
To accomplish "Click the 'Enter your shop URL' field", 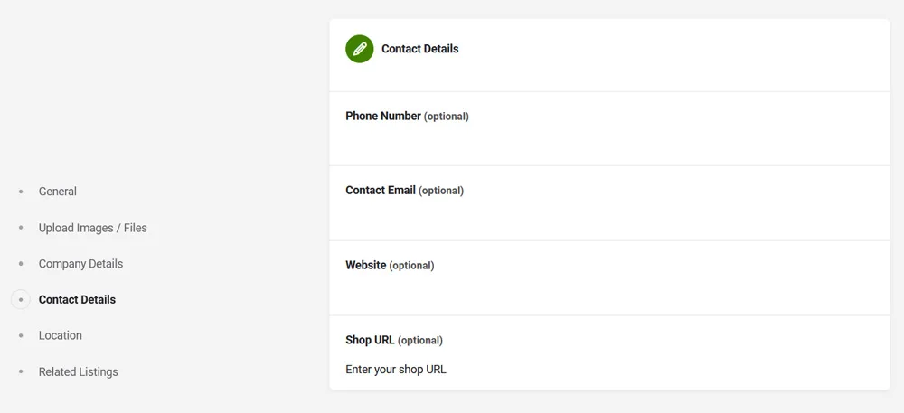I will point(608,370).
